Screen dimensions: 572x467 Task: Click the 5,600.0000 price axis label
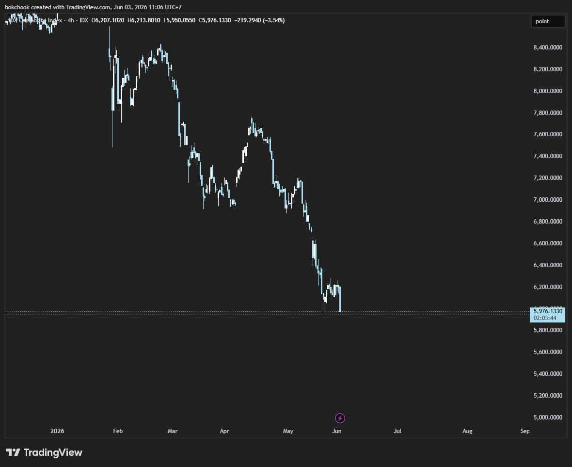[x=548, y=352]
